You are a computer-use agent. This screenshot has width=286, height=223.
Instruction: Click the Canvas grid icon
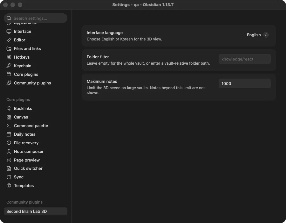[9, 117]
